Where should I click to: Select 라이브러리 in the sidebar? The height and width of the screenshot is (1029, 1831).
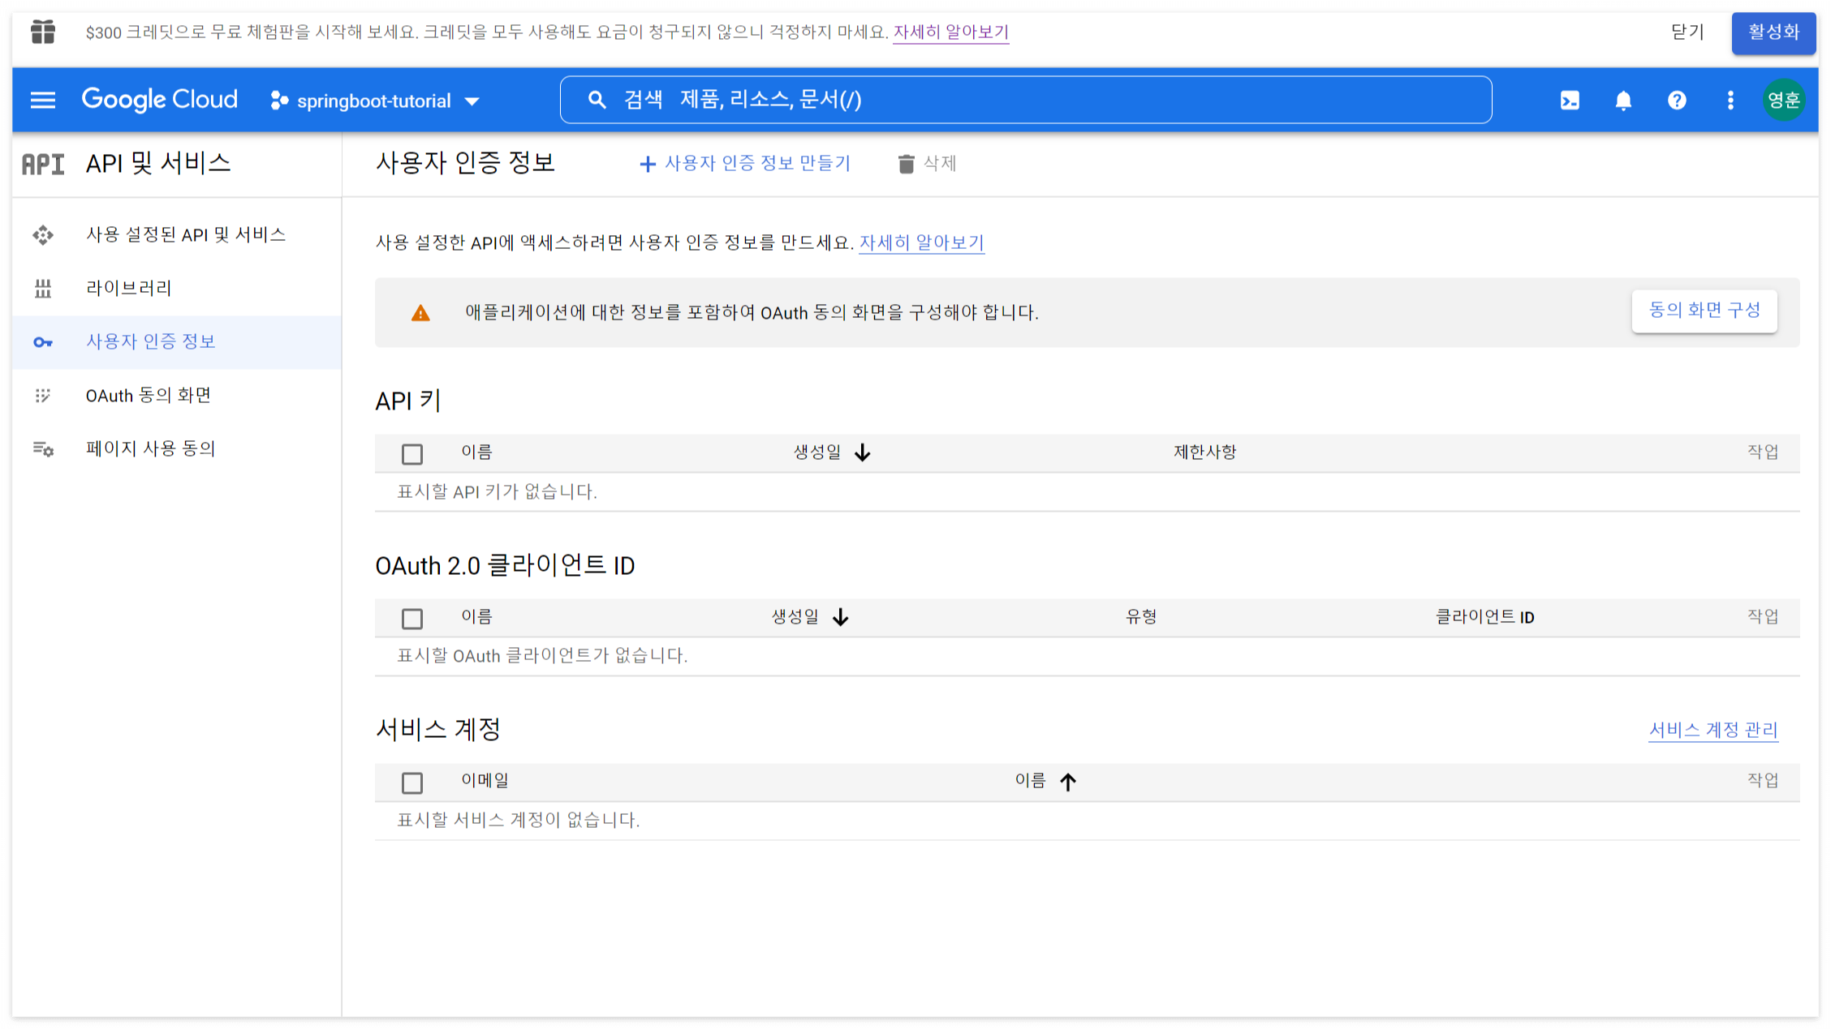(129, 288)
